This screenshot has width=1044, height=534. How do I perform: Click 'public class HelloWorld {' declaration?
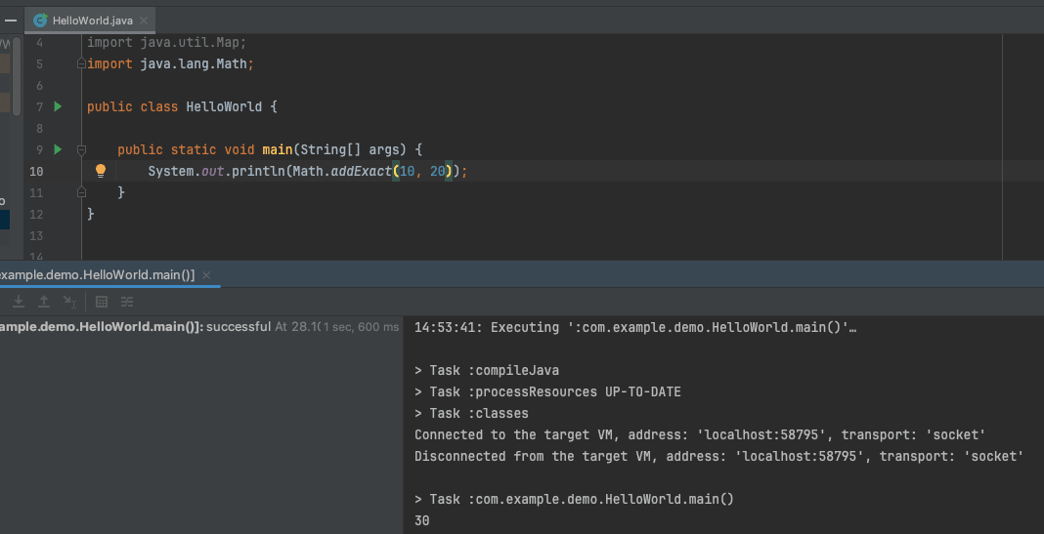point(182,106)
